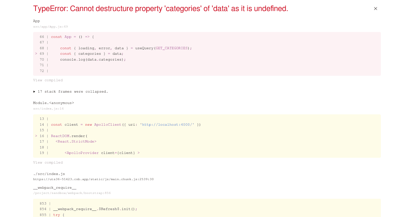
Task: Select the Module.<anonymous> stack frame title
Action: [x=53, y=103]
